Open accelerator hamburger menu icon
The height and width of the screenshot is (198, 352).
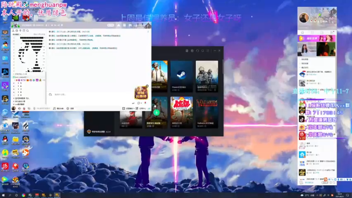tap(208, 51)
